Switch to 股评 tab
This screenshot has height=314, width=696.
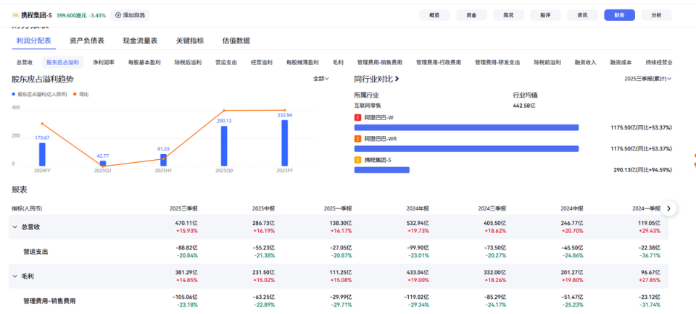tap(545, 15)
